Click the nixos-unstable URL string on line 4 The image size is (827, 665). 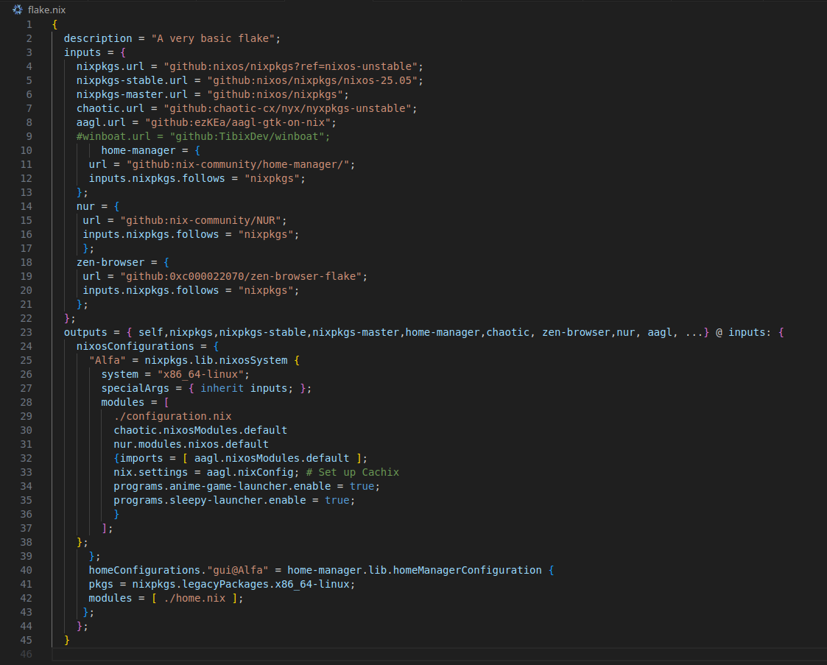click(x=291, y=66)
